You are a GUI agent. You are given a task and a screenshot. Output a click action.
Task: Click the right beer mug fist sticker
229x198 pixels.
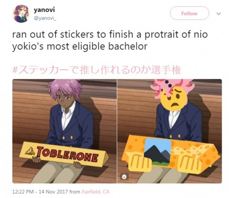click(x=190, y=164)
